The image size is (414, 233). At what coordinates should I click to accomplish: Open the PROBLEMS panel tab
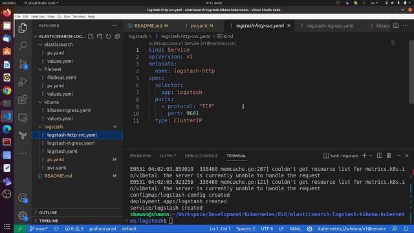click(x=140, y=156)
